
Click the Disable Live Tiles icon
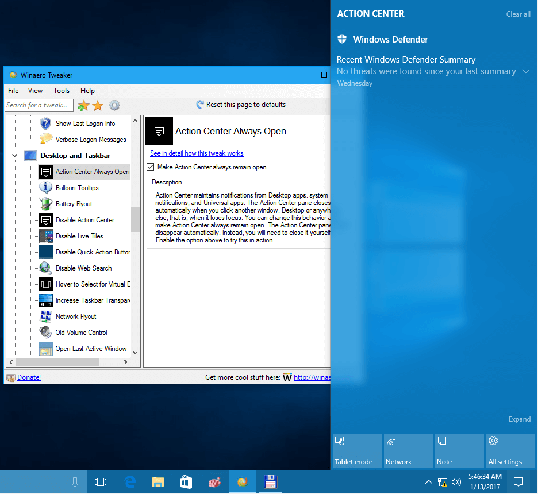(45, 236)
